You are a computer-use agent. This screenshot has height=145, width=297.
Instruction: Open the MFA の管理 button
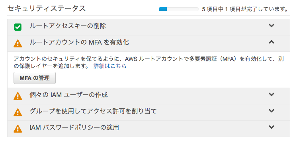coord(35,78)
